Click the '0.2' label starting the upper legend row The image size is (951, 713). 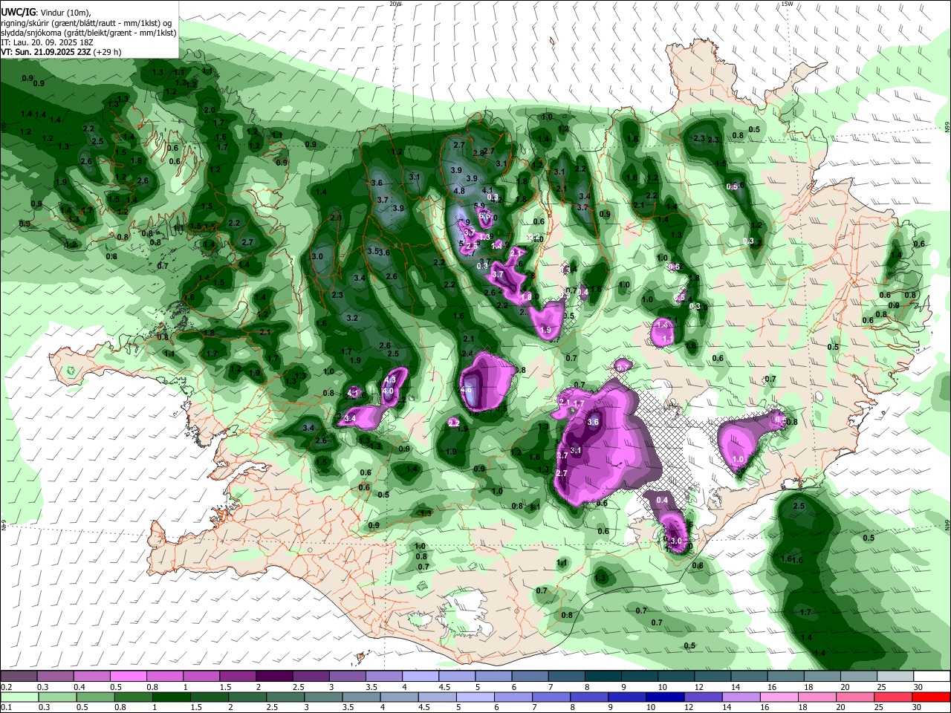tap(6, 687)
